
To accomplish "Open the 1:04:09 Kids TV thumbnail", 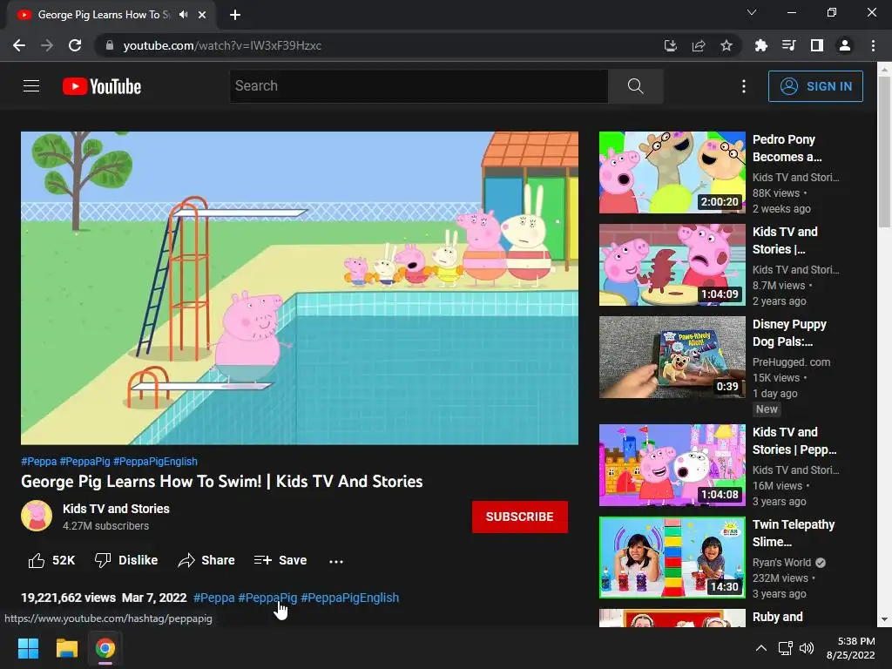I will 672,265.
